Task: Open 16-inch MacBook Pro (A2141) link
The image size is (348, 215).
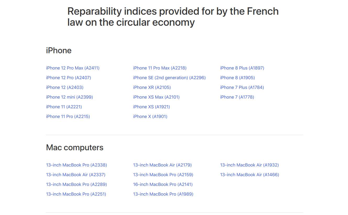Action: coord(163,184)
